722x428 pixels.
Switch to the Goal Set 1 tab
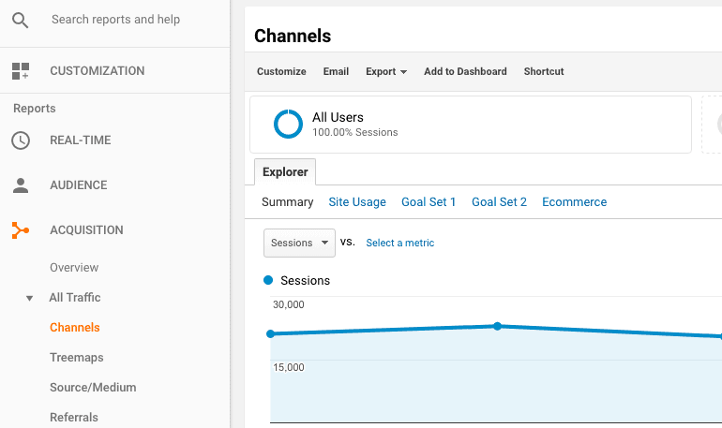429,201
